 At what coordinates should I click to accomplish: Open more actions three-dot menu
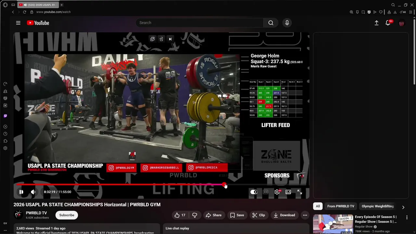point(305,215)
